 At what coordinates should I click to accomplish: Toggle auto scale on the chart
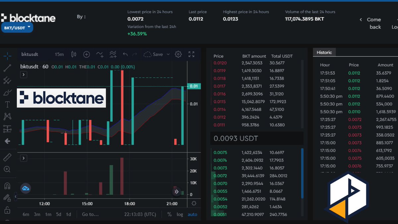tap(192, 214)
